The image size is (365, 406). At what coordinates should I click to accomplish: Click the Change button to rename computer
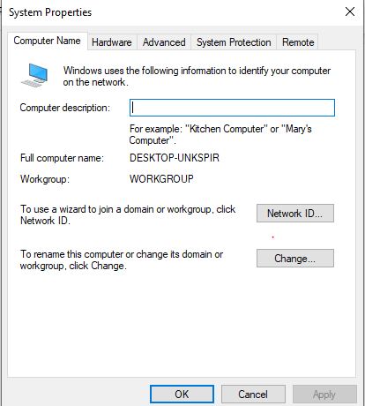tap(295, 259)
